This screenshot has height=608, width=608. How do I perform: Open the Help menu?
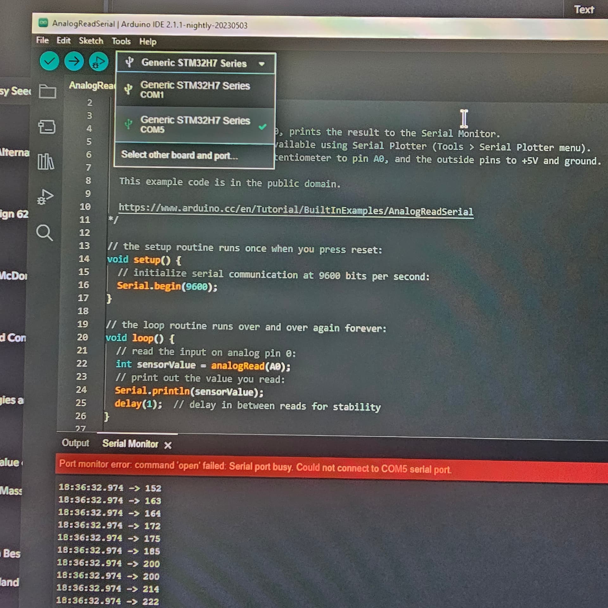(148, 41)
